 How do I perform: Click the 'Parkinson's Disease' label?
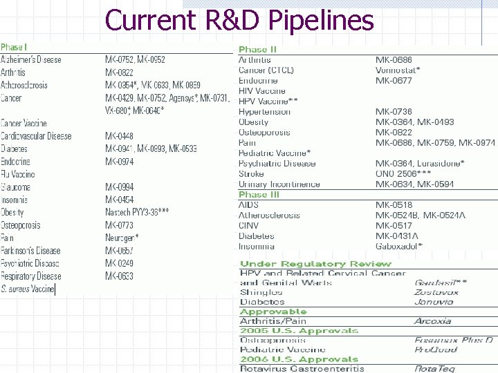point(30,251)
